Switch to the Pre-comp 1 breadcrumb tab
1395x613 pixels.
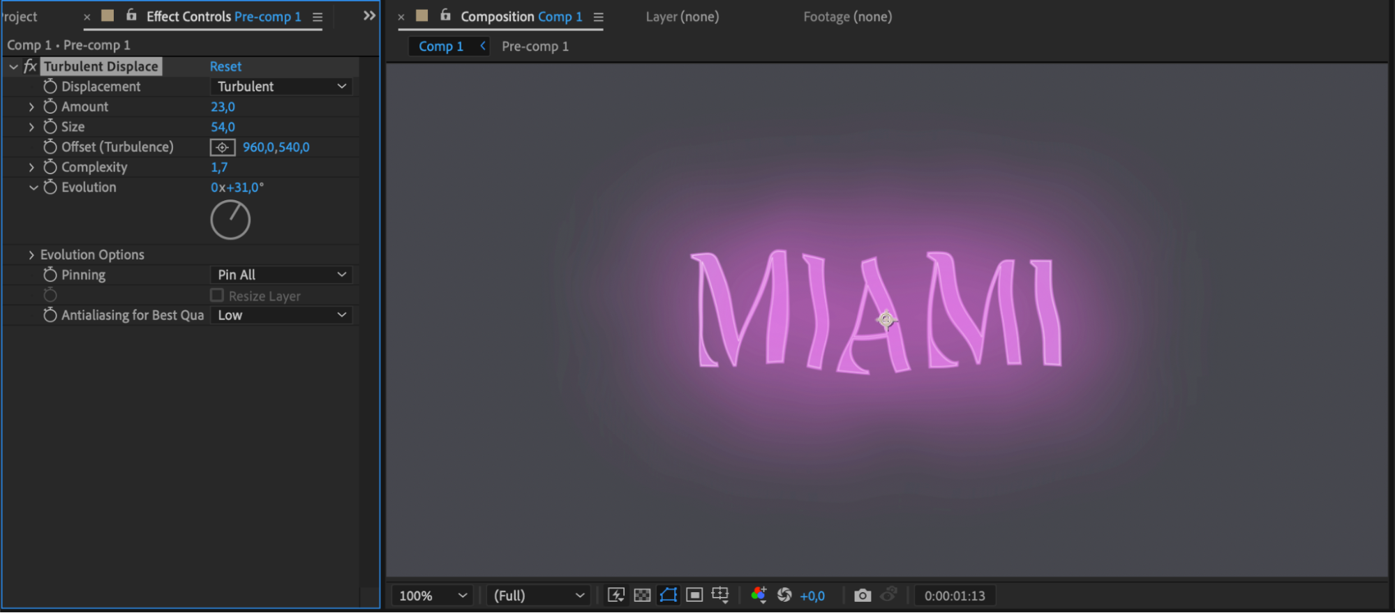[x=535, y=47]
